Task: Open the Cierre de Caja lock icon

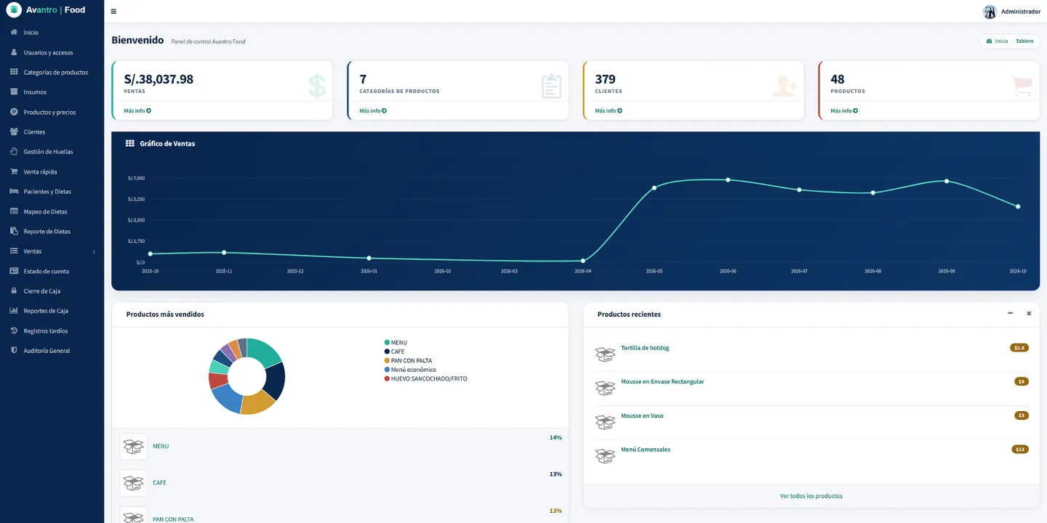Action: [14, 291]
